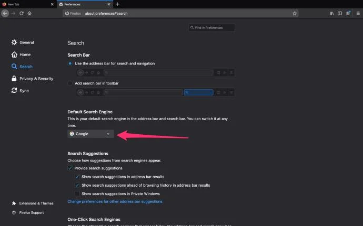363x226 pixels.
Task: Click the gear icon beside General
Action: (x=14, y=42)
